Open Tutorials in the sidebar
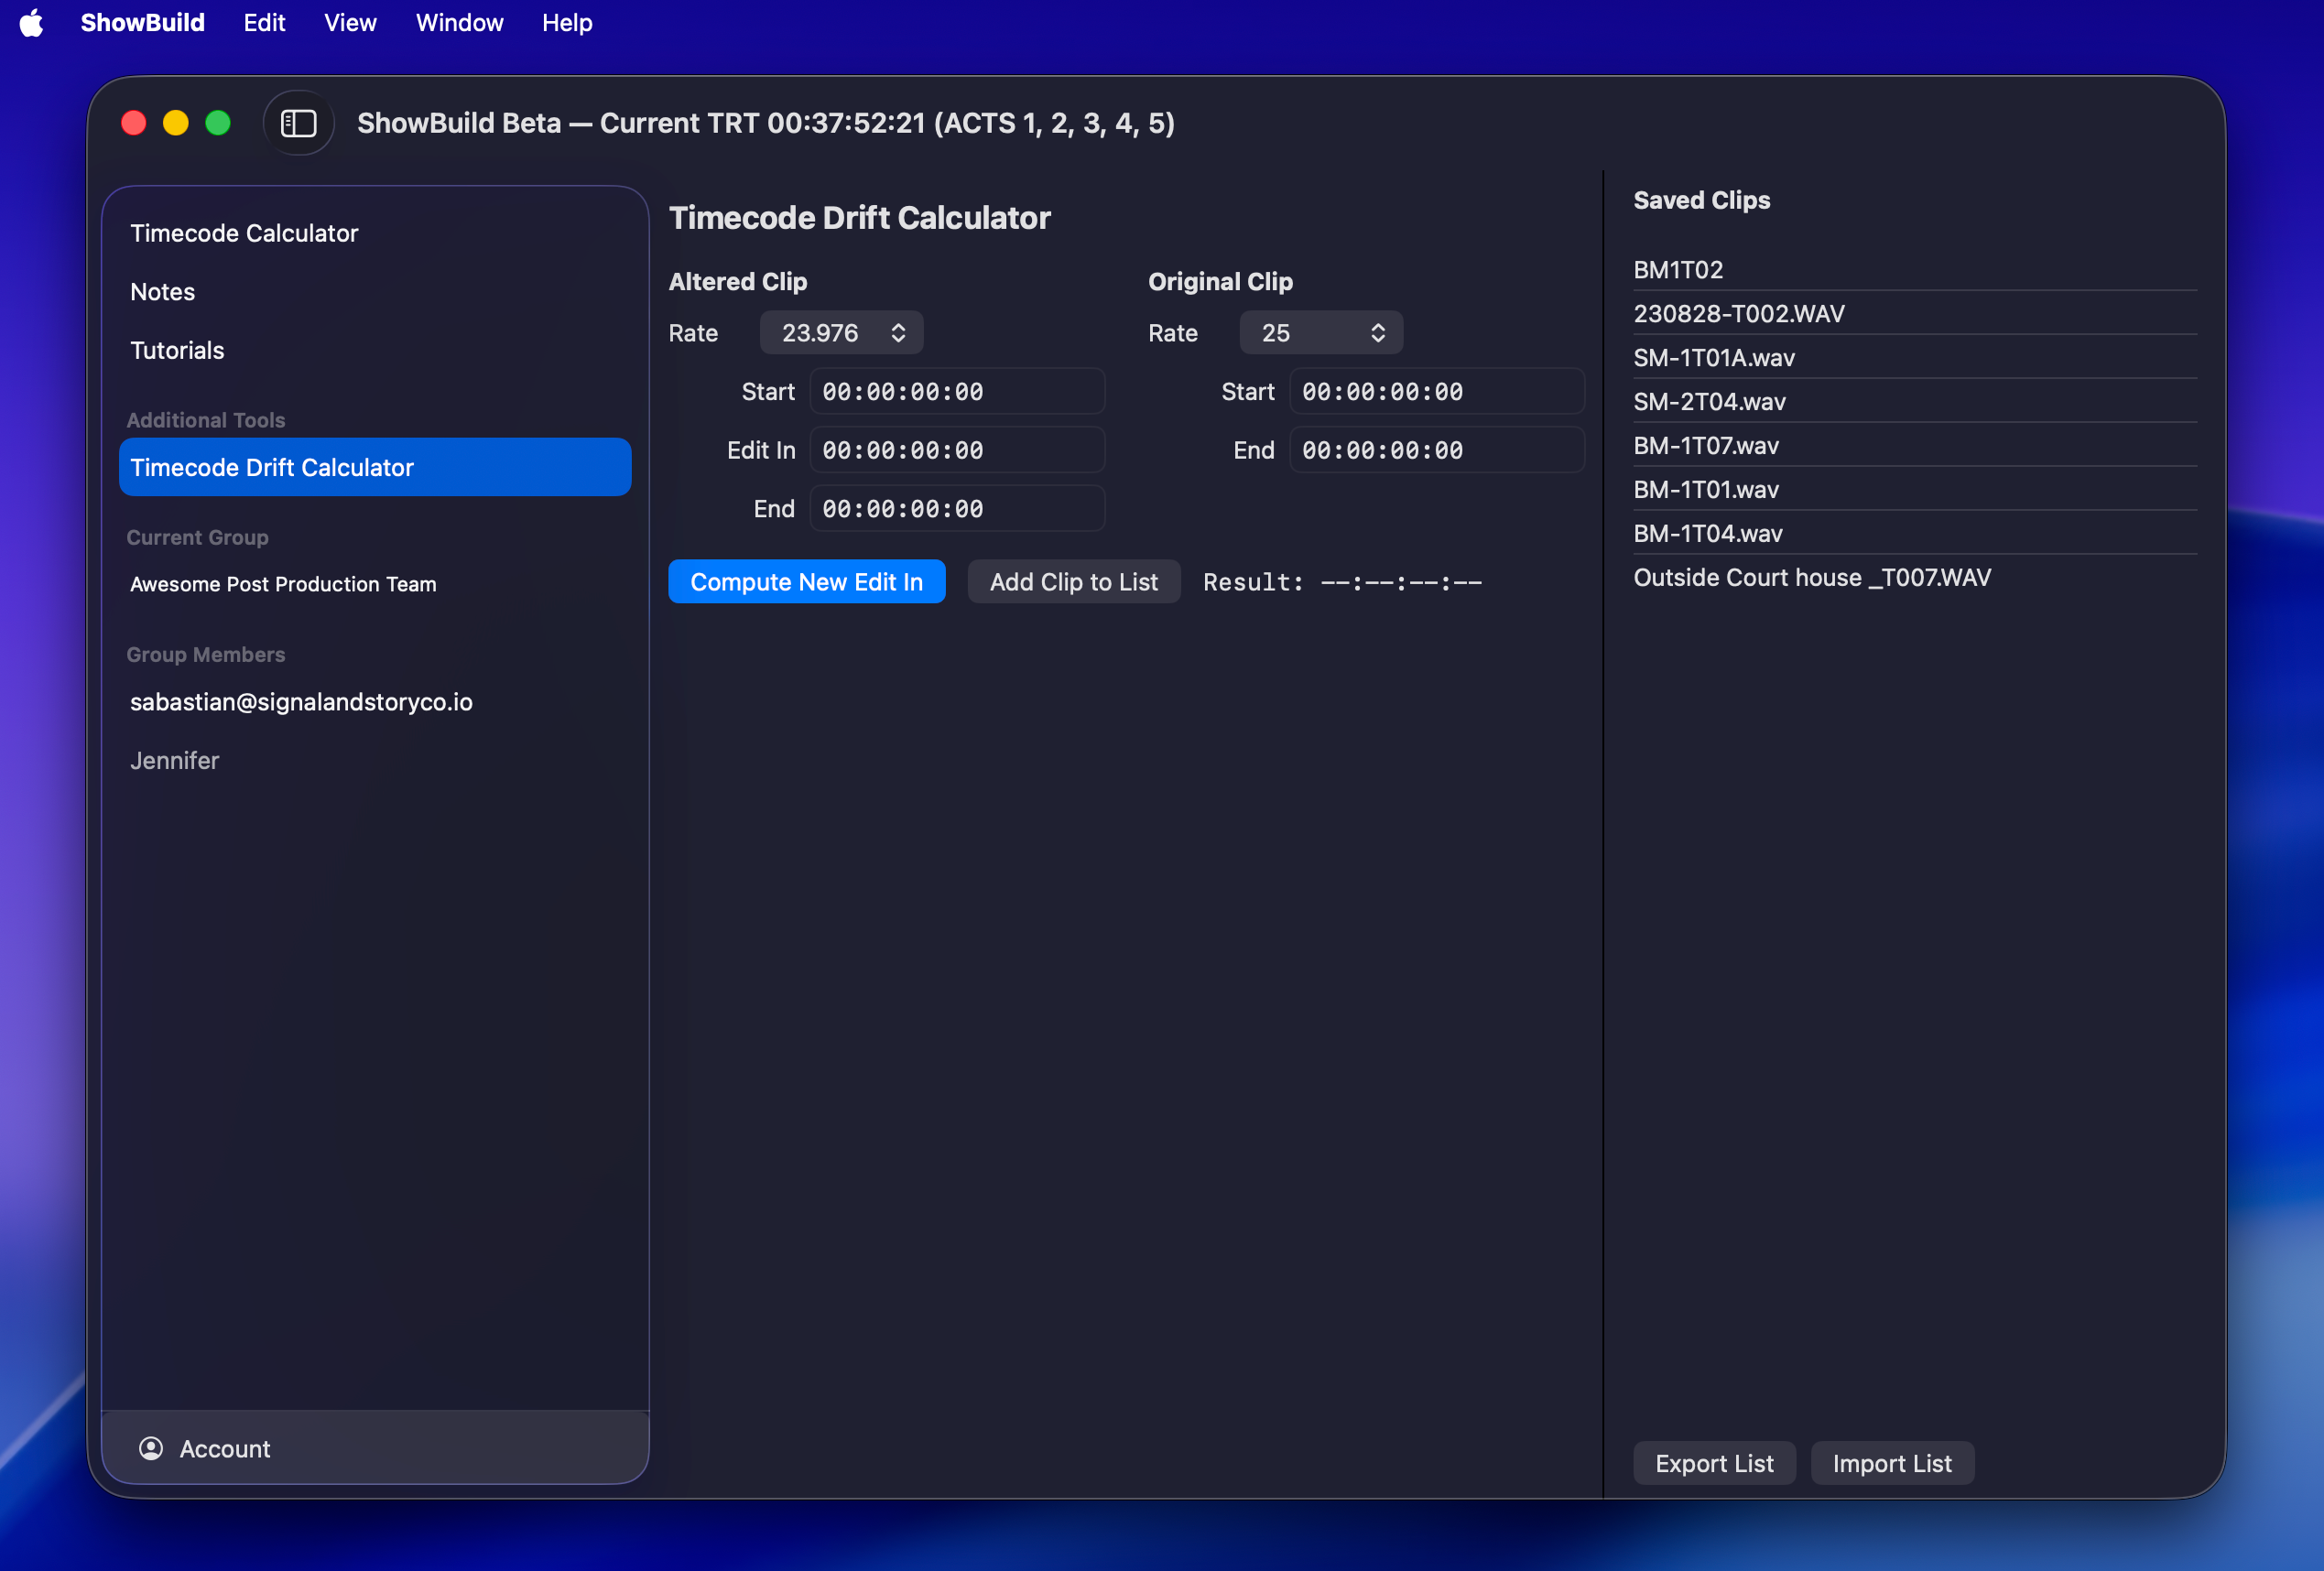The height and width of the screenshot is (1571, 2324). 177,350
